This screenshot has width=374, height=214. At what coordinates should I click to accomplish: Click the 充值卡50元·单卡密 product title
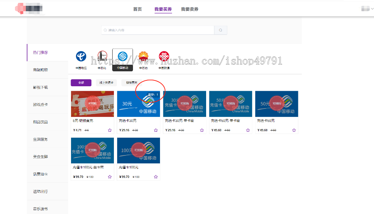tap(225, 121)
